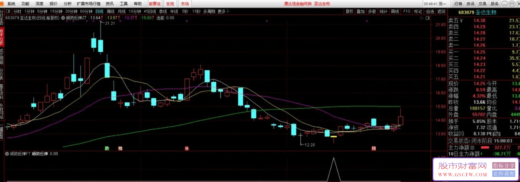Click the red 股票池 button
Viewport: 520px width, 182px height.
click(x=154, y=3)
